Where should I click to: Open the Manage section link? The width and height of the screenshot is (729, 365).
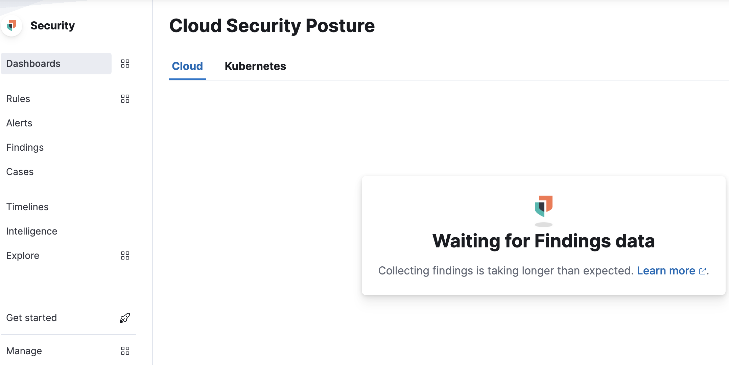[x=24, y=351]
